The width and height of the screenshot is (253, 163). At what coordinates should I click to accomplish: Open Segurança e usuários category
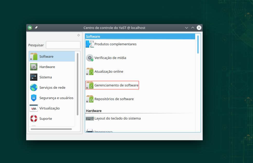56,98
